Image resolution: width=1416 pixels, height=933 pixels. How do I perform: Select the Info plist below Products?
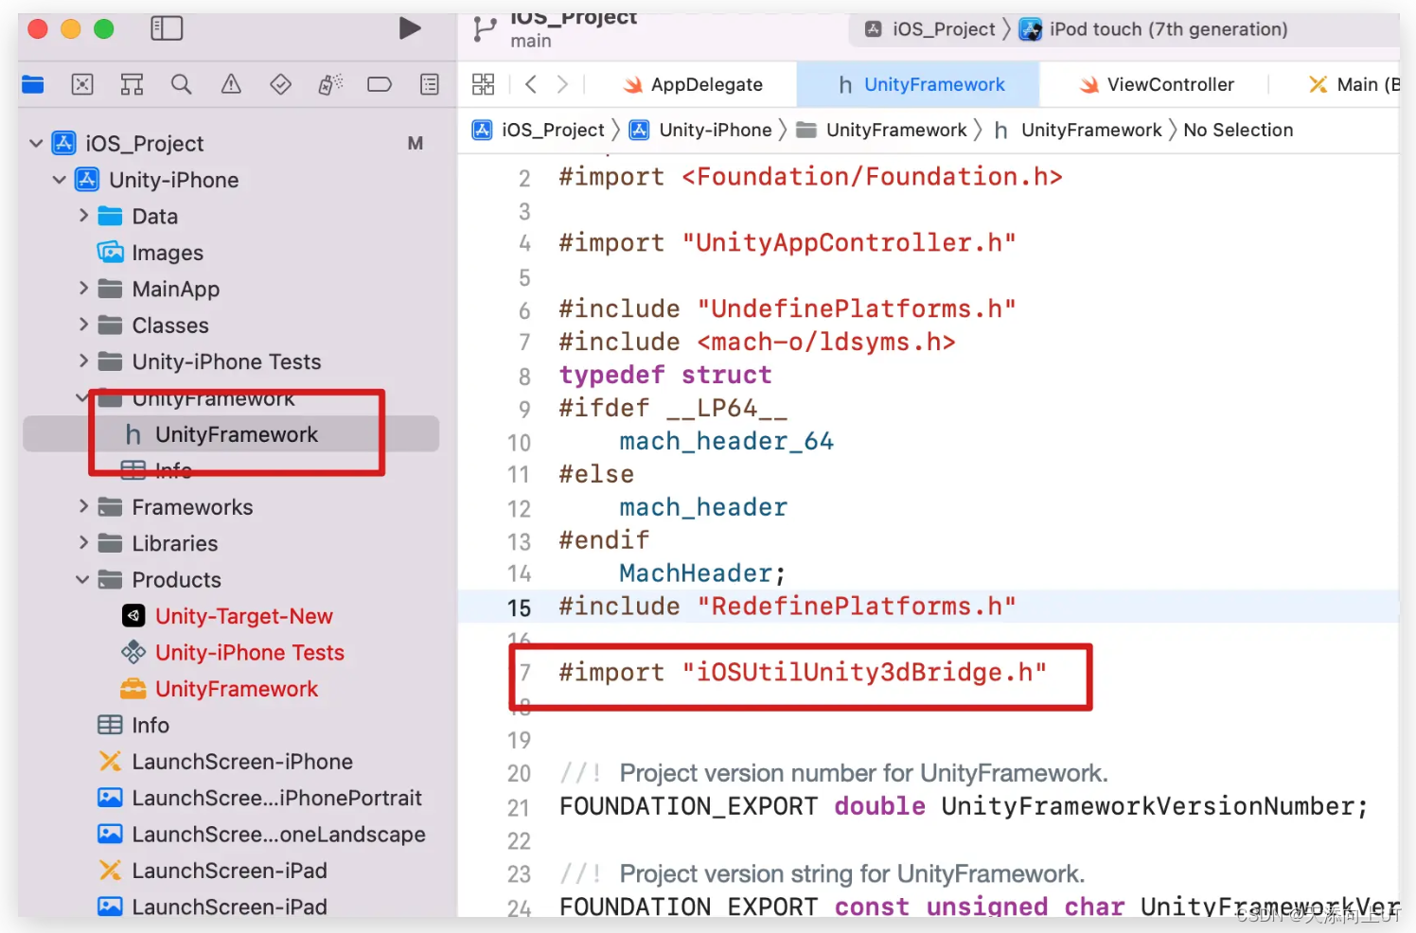click(133, 725)
